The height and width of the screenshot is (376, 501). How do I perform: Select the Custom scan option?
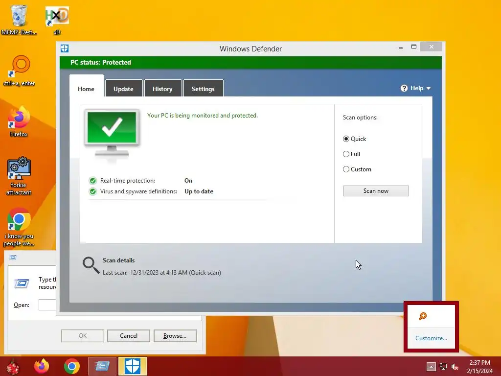(346, 169)
